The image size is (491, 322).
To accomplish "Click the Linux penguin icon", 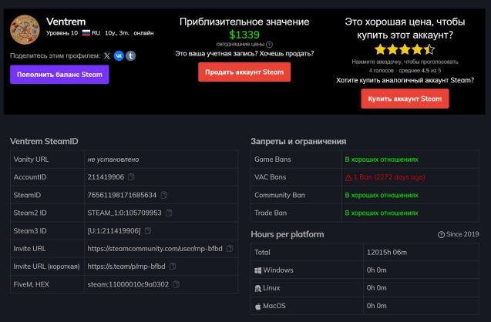I will click(x=257, y=288).
